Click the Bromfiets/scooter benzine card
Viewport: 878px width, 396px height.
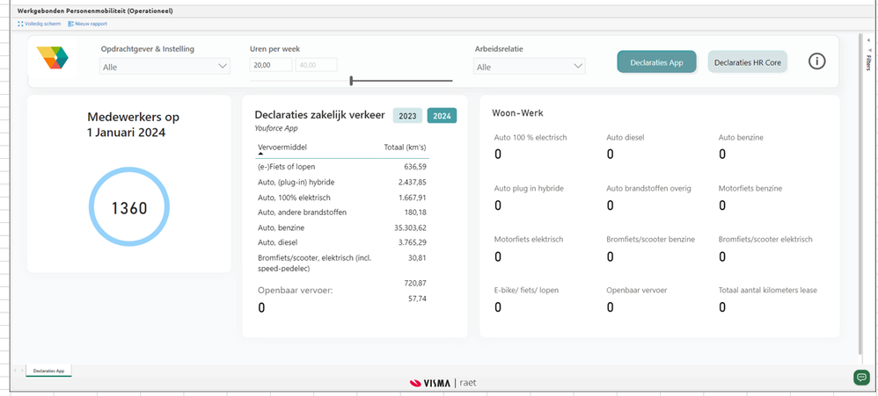click(x=651, y=248)
